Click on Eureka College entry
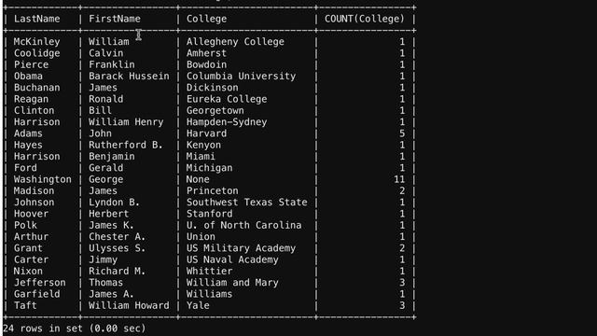The height and width of the screenshot is (336, 597). [x=227, y=100]
